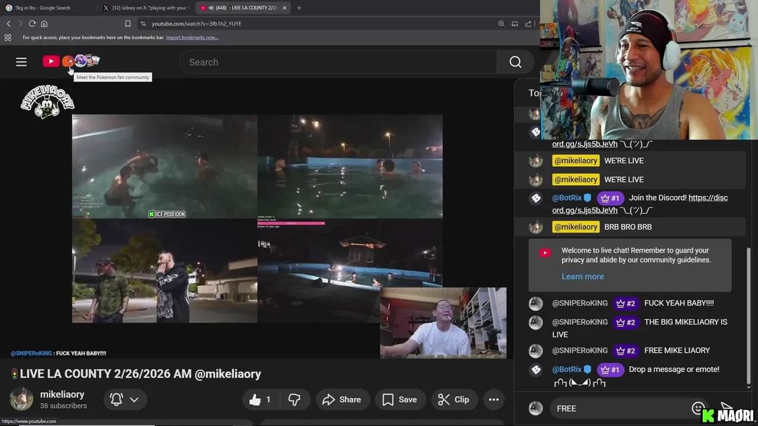The height and width of the screenshot is (426, 758).
Task: Click the Ice Poseidon pool stream quadrant
Action: (x=165, y=167)
